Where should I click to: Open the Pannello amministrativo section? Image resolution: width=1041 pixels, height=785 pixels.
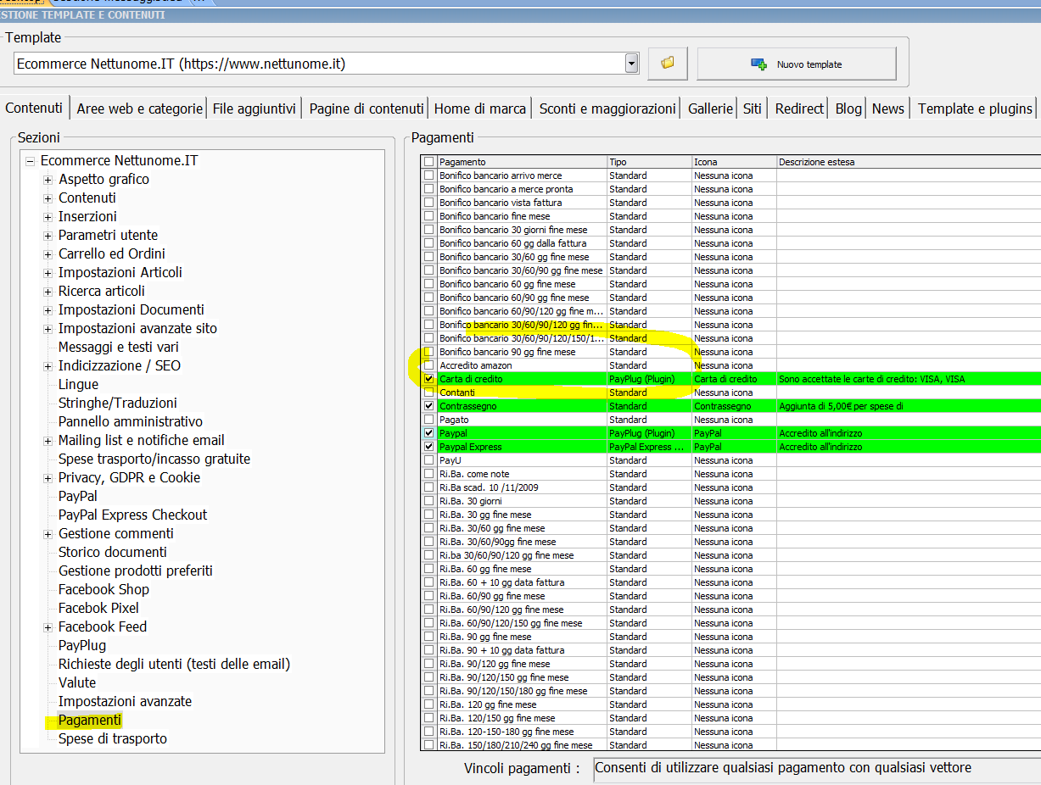point(131,421)
